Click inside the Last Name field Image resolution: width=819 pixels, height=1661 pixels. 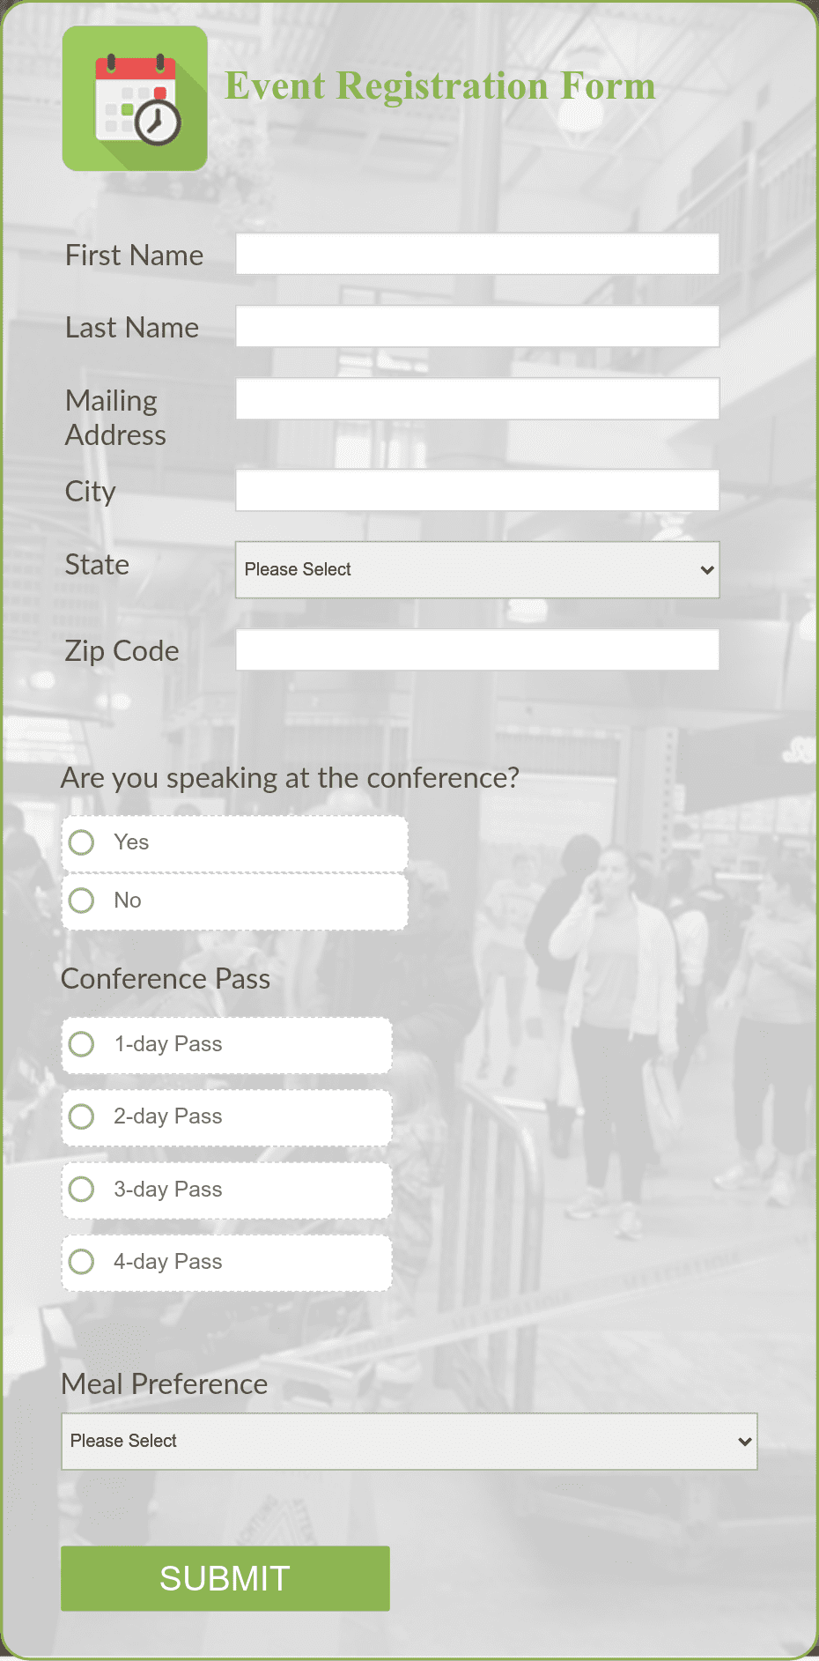tap(477, 326)
